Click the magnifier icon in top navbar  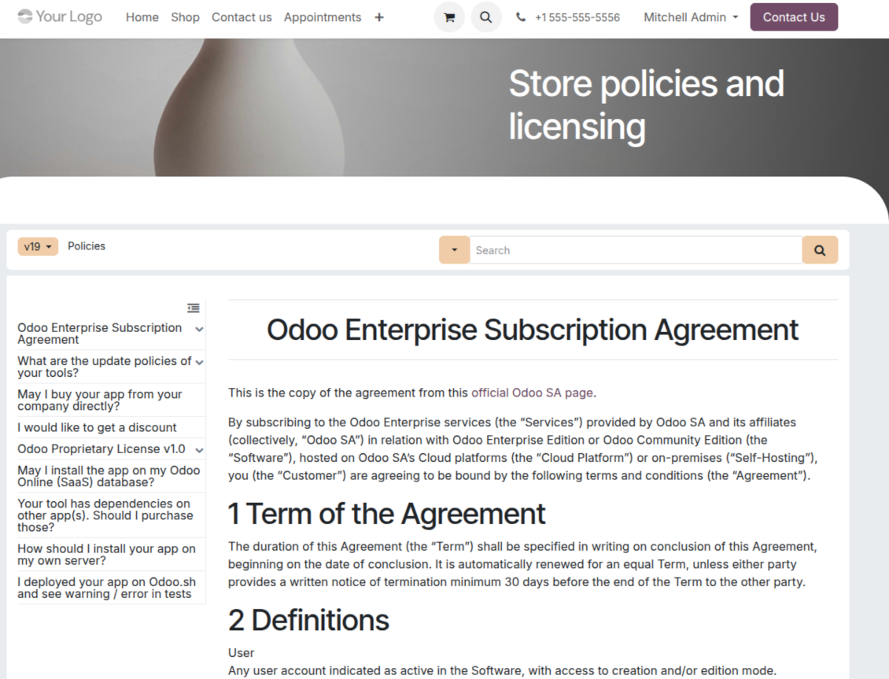(486, 17)
